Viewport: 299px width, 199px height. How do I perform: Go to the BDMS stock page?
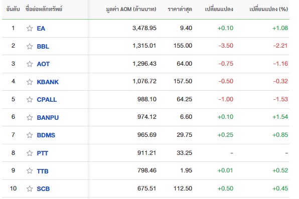46,135
